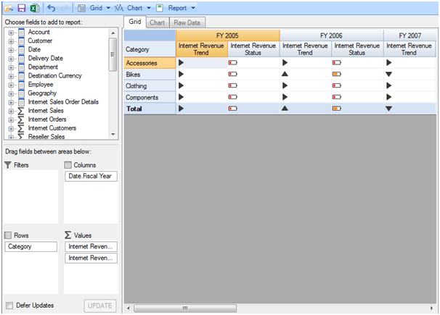
Task: Toggle the Defer Updates checkbox
Action: coord(9,305)
